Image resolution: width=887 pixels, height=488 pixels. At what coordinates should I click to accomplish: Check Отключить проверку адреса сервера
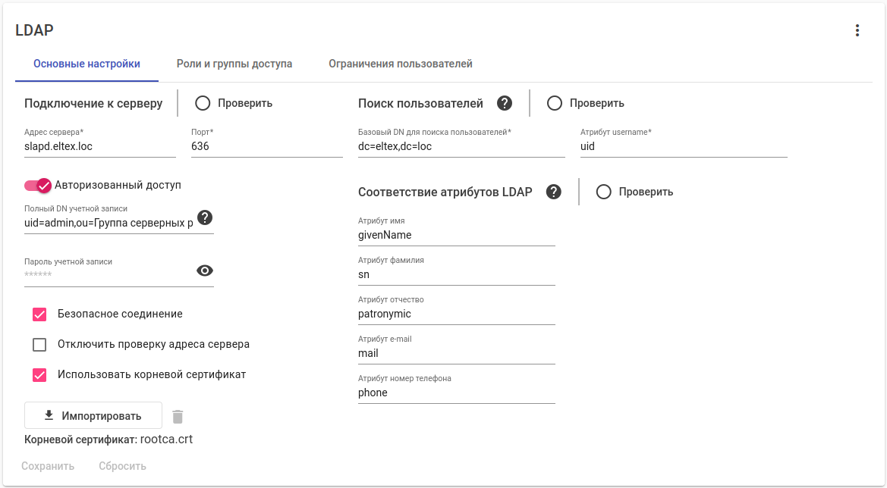click(39, 345)
